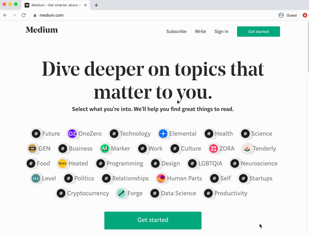Select the Cryptocurrency hashtag icon
The image size is (309, 234).
[x=61, y=193]
